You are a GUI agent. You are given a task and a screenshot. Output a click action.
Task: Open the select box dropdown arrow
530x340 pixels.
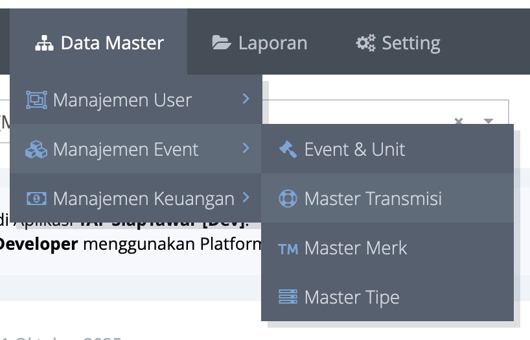489,121
